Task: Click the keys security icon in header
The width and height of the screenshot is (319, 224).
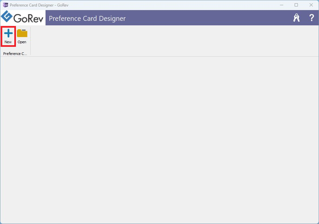Action: [x=297, y=18]
